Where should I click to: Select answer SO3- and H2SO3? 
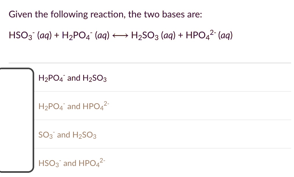67,134
